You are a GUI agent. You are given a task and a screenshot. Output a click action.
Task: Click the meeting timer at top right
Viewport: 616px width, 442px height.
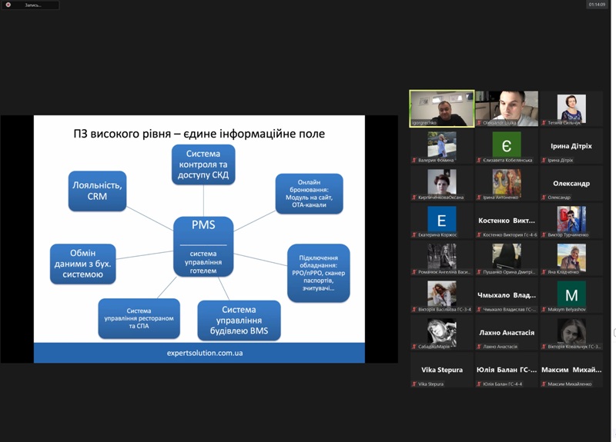point(597,5)
